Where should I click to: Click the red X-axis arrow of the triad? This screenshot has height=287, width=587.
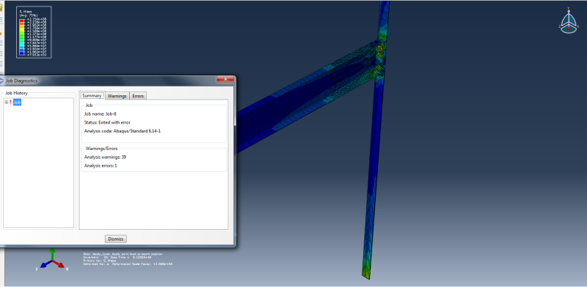[59, 264]
